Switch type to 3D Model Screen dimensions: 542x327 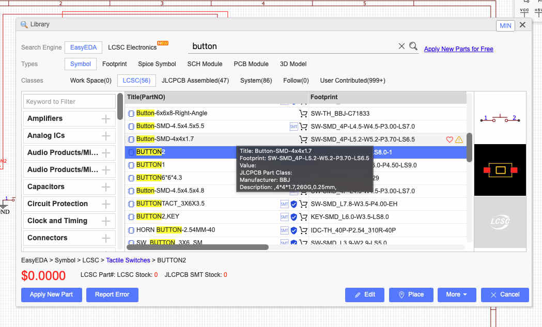pos(293,64)
